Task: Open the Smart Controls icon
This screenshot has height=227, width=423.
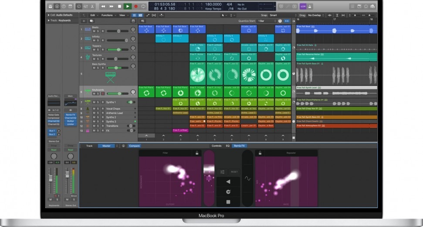Action: (x=79, y=6)
